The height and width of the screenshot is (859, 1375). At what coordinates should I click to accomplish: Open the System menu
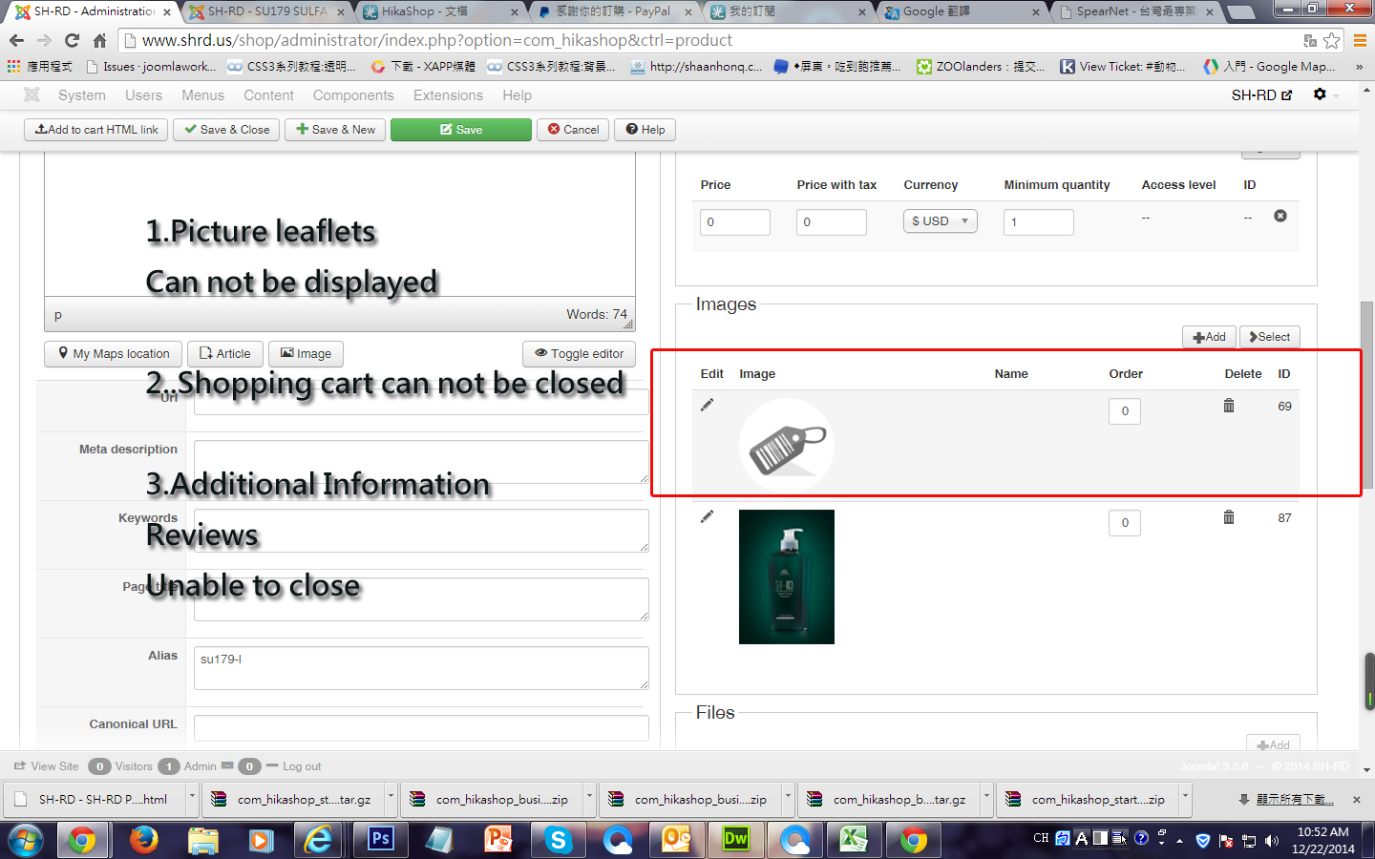pos(82,95)
